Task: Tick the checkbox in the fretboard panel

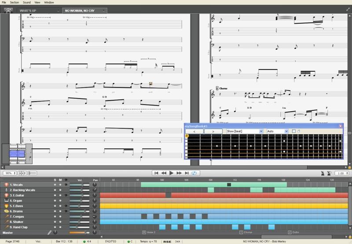Action: click(x=294, y=131)
